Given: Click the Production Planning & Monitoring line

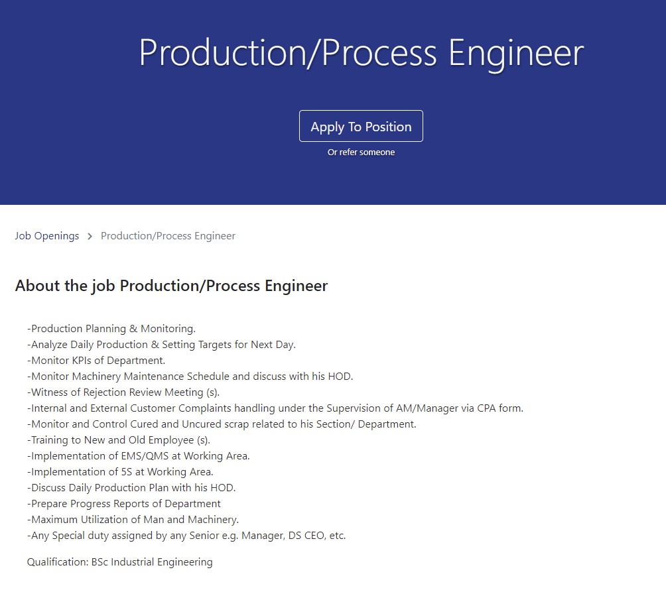Looking at the screenshot, I should [111, 329].
